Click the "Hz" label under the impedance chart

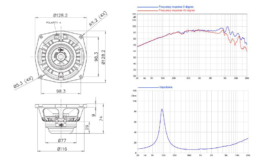(145, 155)
